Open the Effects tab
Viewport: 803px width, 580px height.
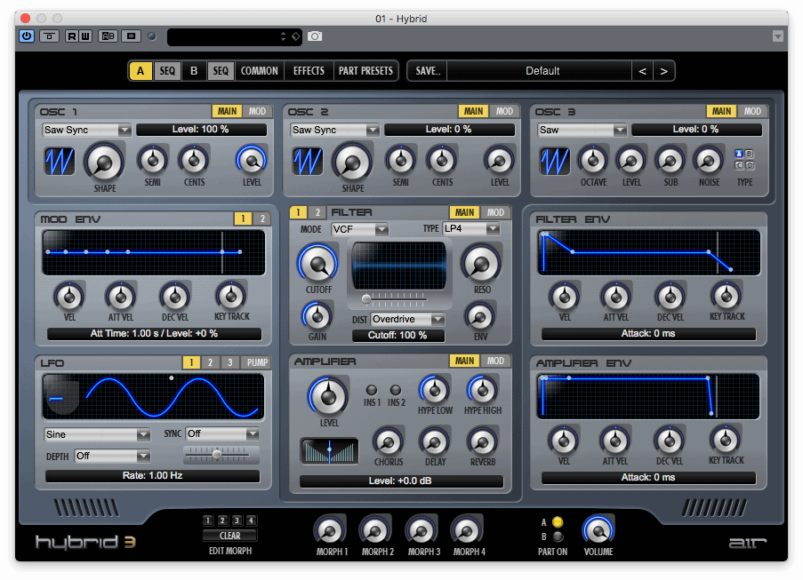309,71
